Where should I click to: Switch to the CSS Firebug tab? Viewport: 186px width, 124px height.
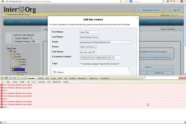tap(47, 78)
